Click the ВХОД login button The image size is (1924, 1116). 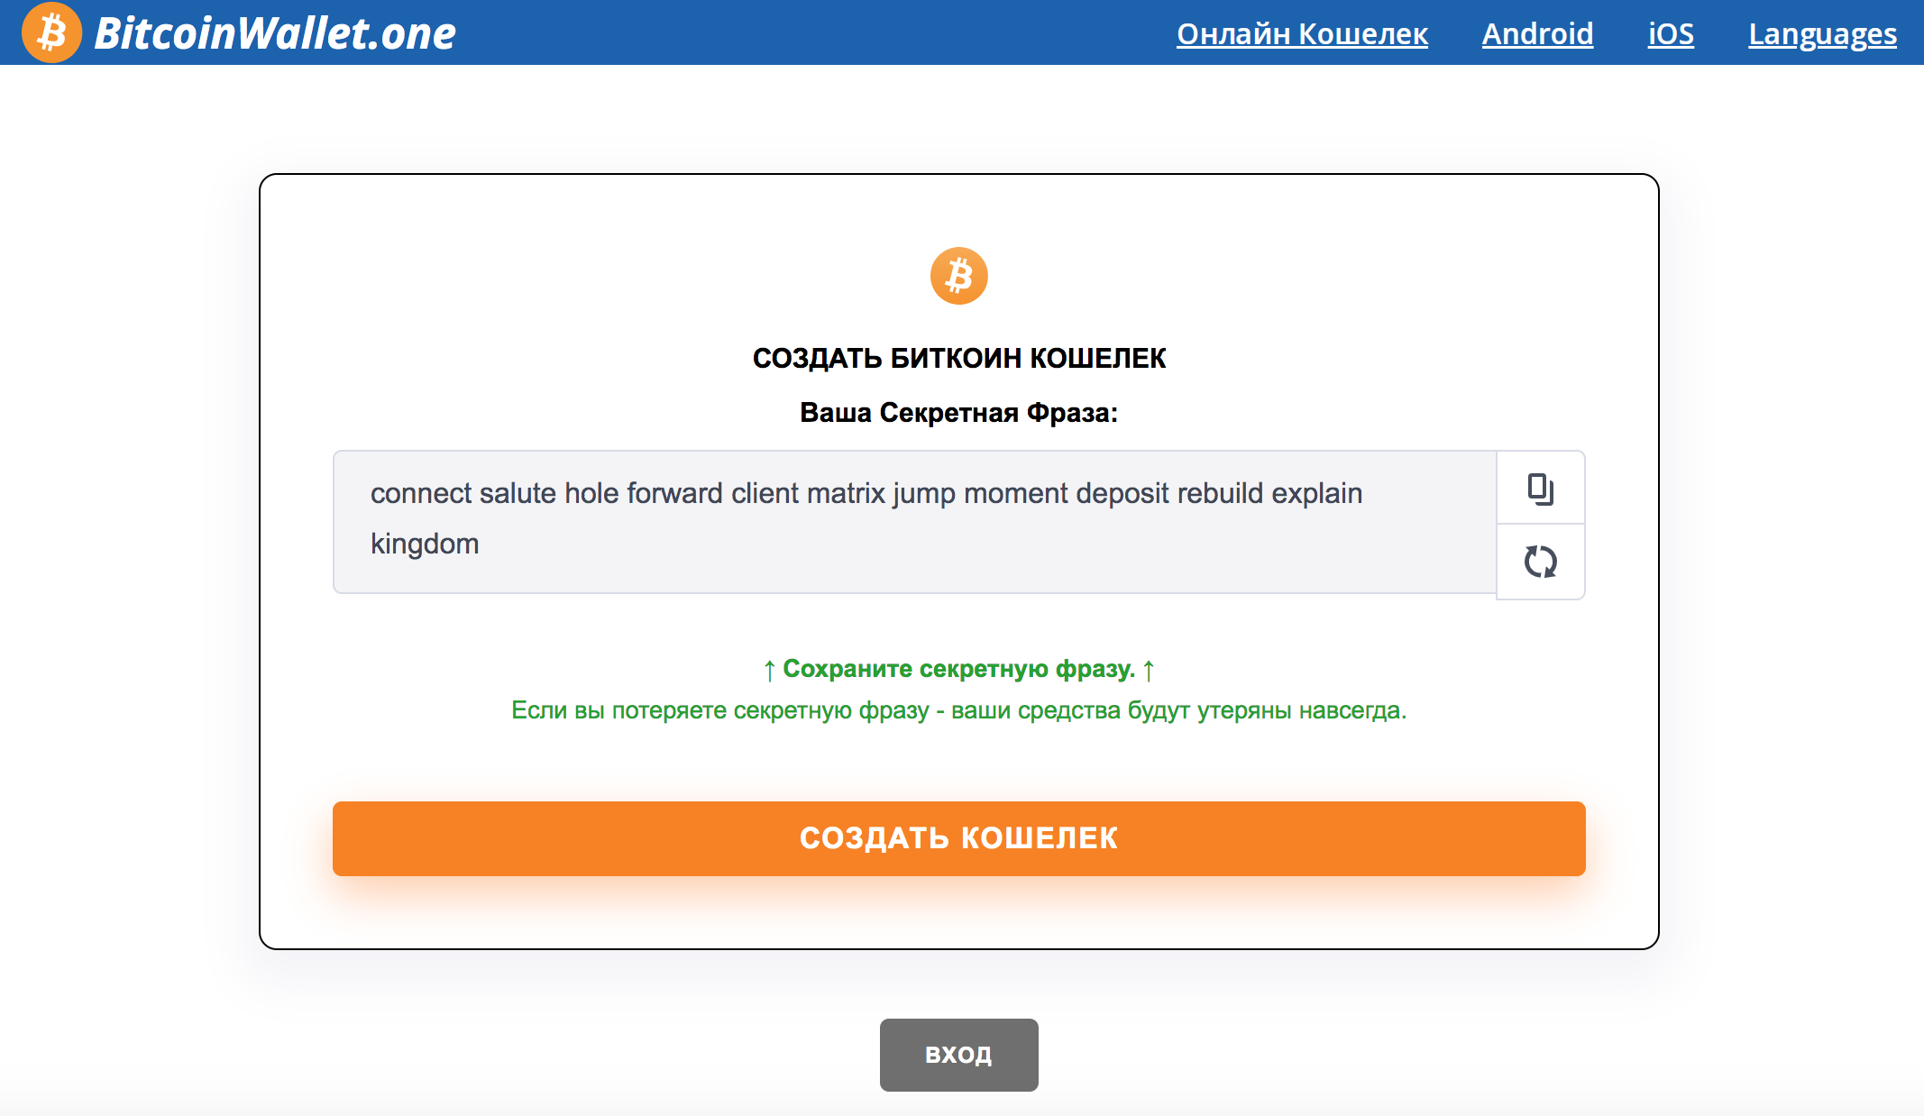pos(958,1055)
